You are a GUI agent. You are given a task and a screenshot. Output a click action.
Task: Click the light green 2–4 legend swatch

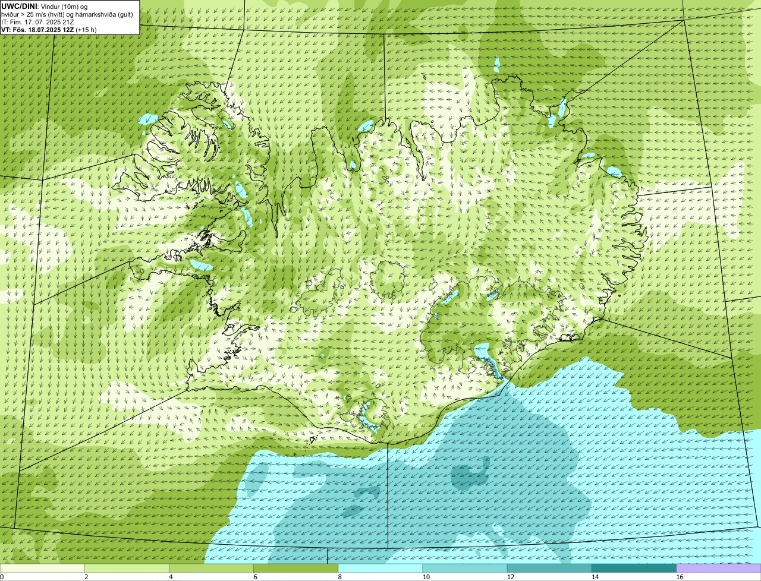tap(127, 568)
